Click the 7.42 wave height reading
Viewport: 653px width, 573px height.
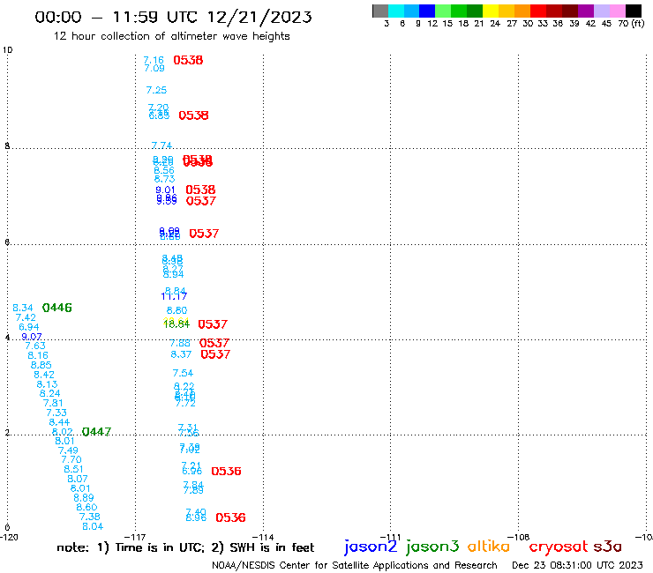pos(26,317)
